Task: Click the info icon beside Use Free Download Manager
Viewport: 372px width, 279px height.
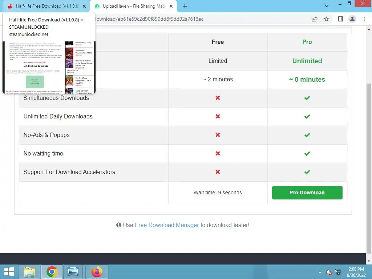Action: point(119,225)
